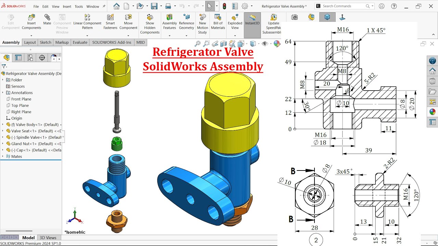The height and width of the screenshot is (246, 438).
Task: Expand the Folder tree node
Action: coord(3,80)
